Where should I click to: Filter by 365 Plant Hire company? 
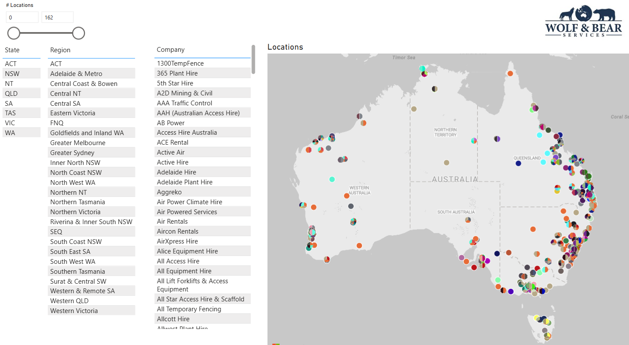[x=203, y=73]
